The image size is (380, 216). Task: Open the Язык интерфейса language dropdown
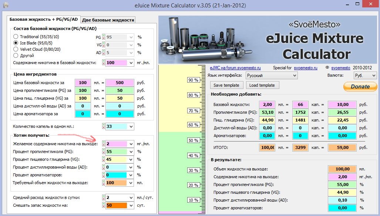[272, 76]
